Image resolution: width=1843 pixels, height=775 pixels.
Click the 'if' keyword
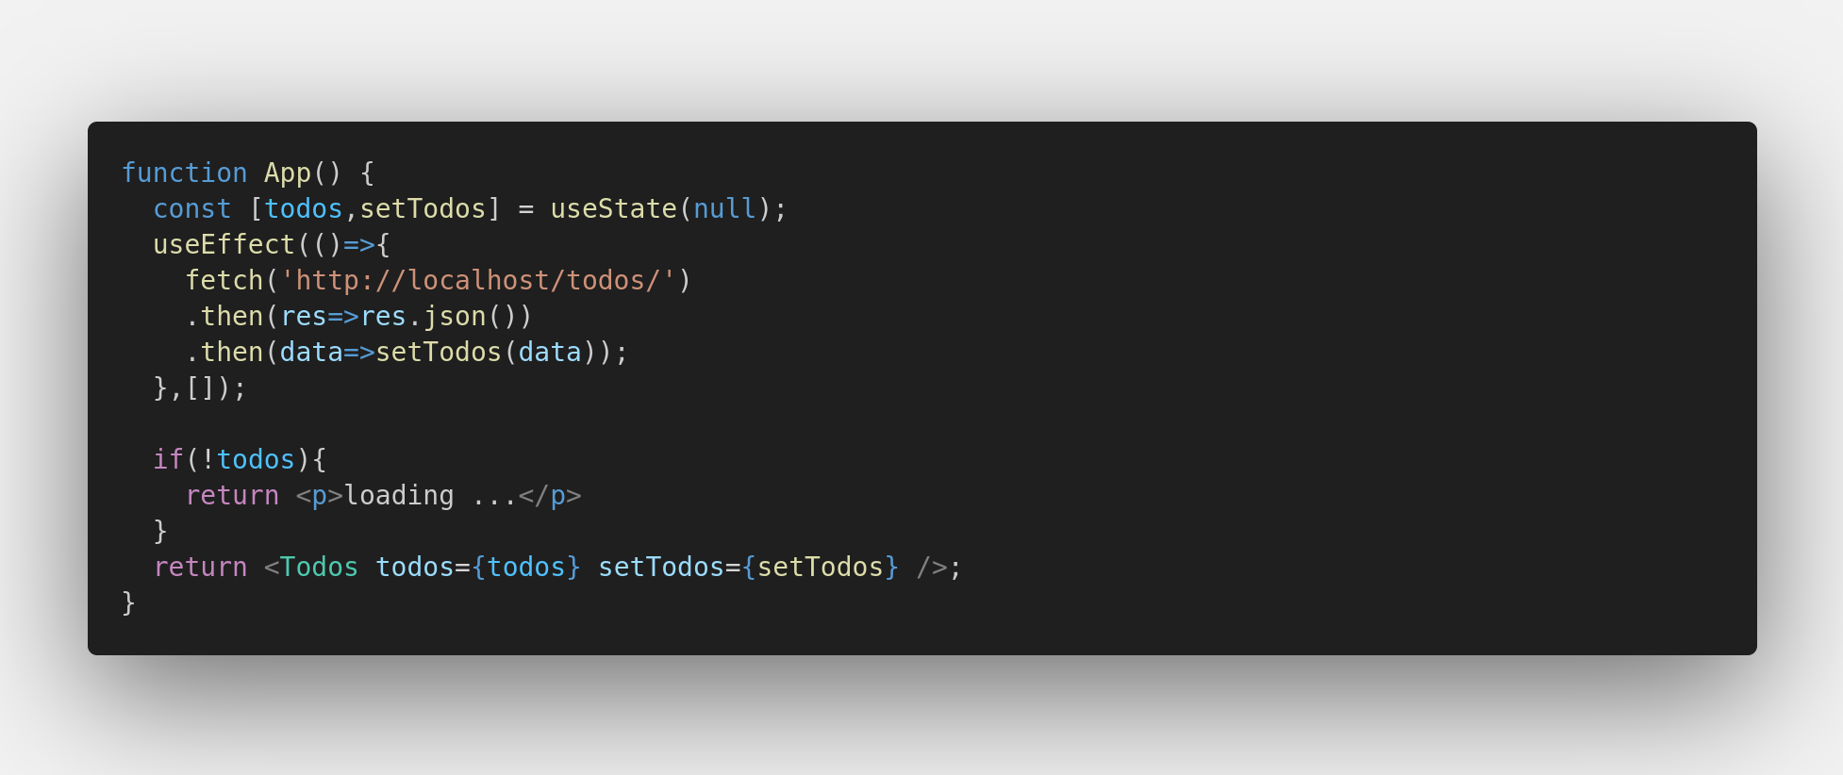tap(169, 459)
